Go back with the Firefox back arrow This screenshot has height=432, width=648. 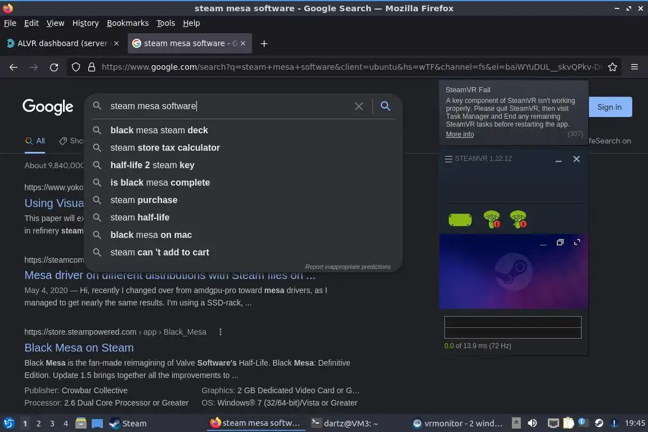pyautogui.click(x=13, y=67)
